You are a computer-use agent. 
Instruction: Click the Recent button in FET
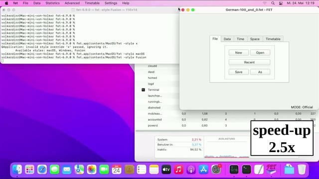point(249,62)
